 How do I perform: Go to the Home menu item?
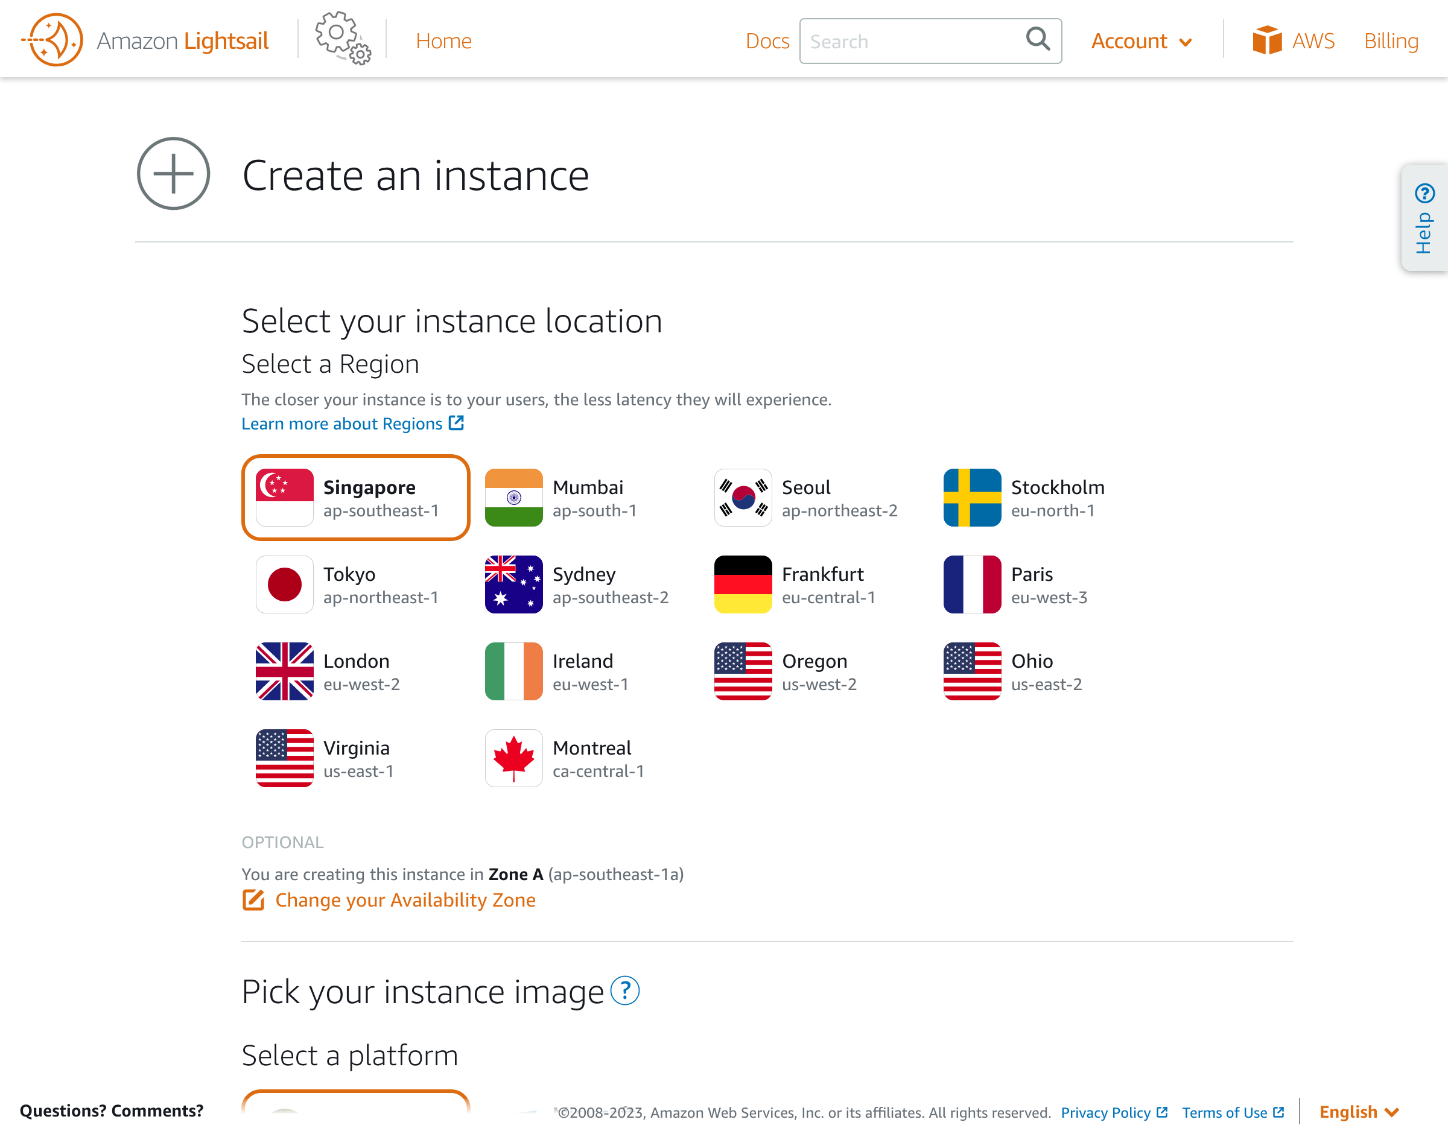coord(443,40)
